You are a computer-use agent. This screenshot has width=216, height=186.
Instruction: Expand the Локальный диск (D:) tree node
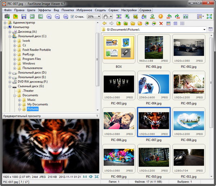tap(10, 73)
